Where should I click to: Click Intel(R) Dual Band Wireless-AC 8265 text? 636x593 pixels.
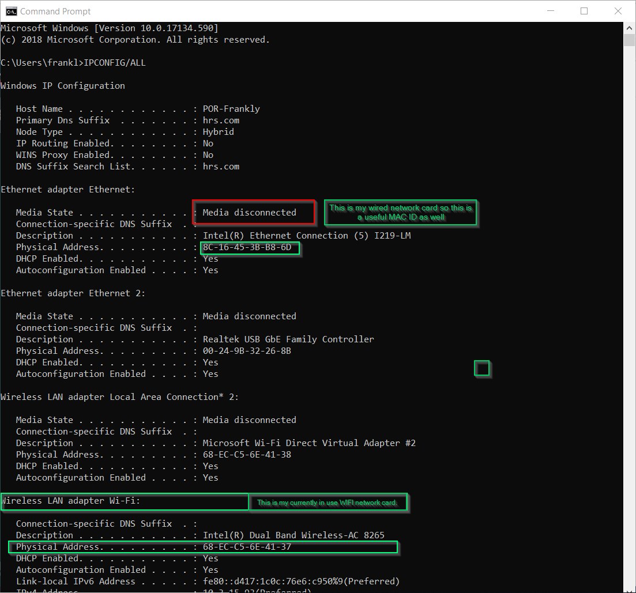coord(293,535)
